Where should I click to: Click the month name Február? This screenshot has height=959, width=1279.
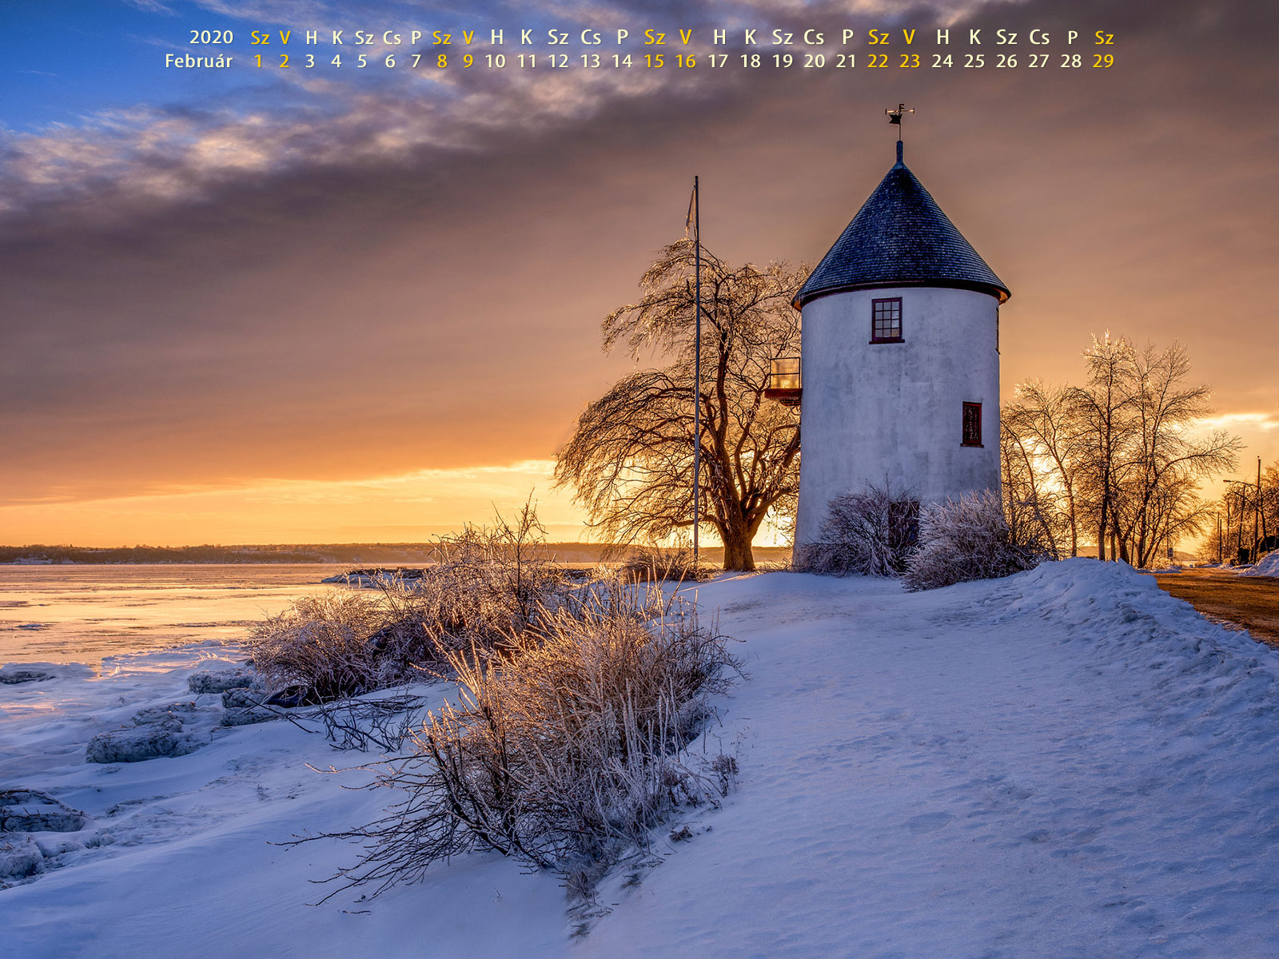pyautogui.click(x=199, y=59)
